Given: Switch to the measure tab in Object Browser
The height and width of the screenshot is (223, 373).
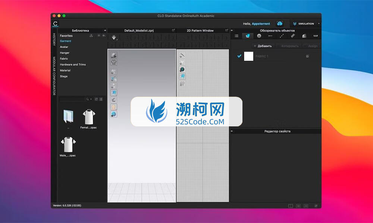Looking at the screenshot, I should [316, 36].
